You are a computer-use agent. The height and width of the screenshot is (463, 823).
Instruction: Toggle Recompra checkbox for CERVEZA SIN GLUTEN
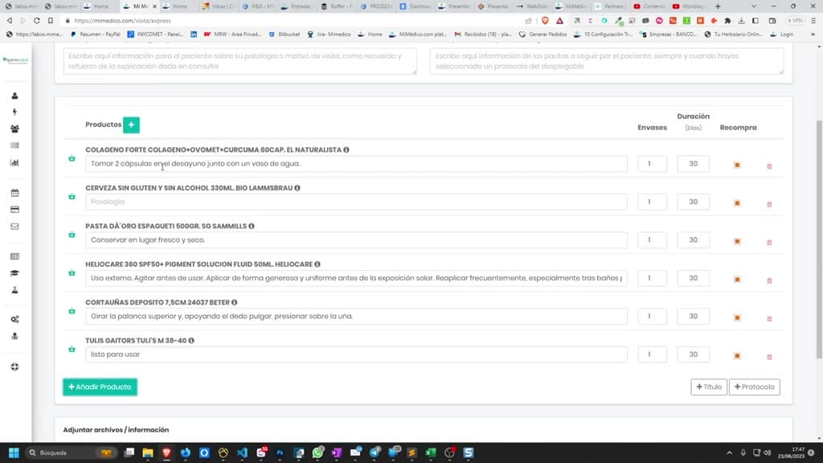(737, 203)
